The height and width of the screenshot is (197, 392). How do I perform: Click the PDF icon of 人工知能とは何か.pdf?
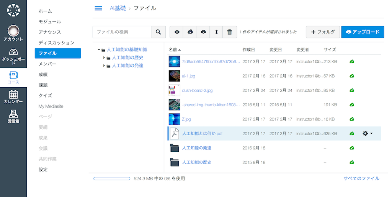tap(174, 134)
